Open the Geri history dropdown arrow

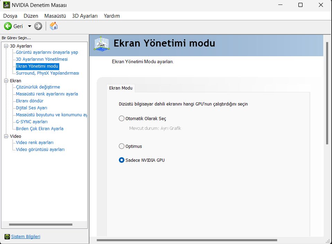pyautogui.click(x=29, y=26)
